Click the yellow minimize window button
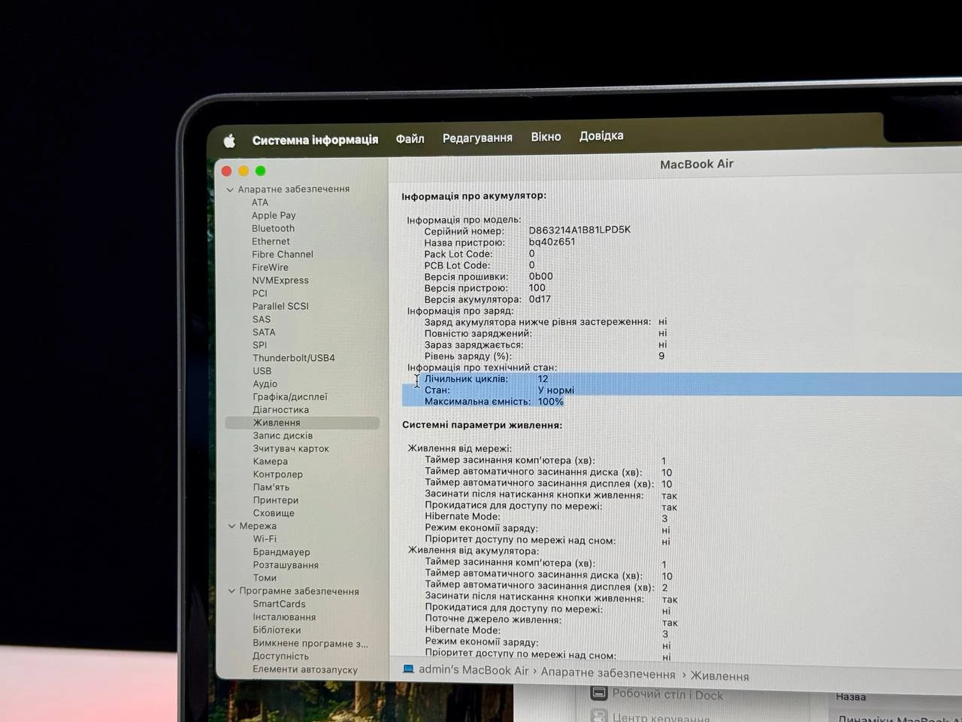The width and height of the screenshot is (962, 722). tap(244, 171)
